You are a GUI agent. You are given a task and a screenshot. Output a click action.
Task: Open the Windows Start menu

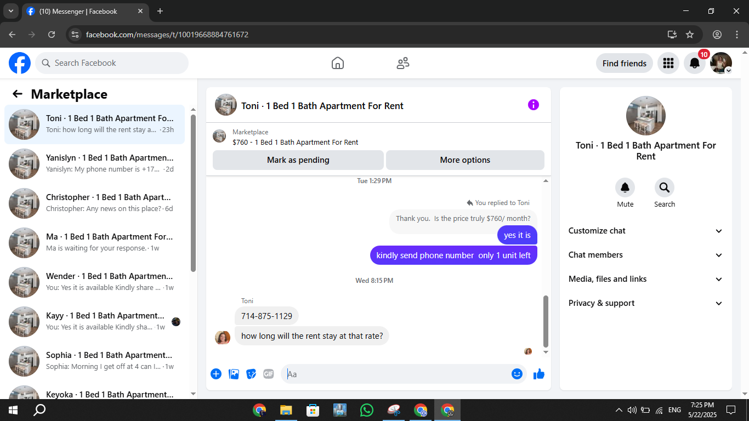13,410
